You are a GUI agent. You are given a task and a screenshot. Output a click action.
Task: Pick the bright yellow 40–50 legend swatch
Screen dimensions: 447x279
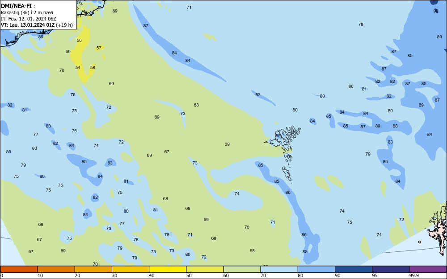coord(168,269)
